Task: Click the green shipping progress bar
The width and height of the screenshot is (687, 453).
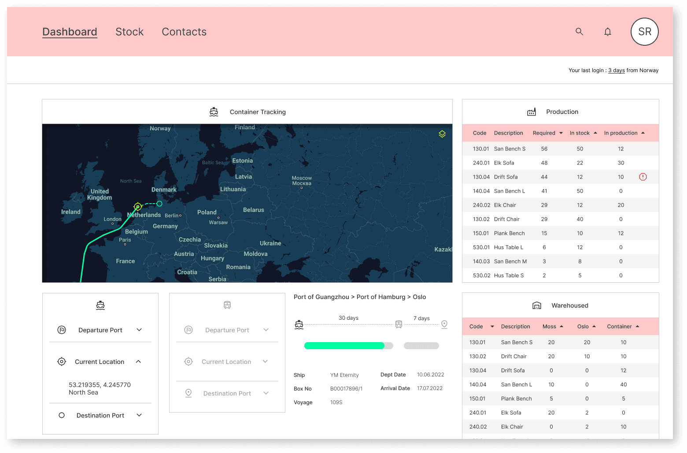Action: click(x=344, y=346)
